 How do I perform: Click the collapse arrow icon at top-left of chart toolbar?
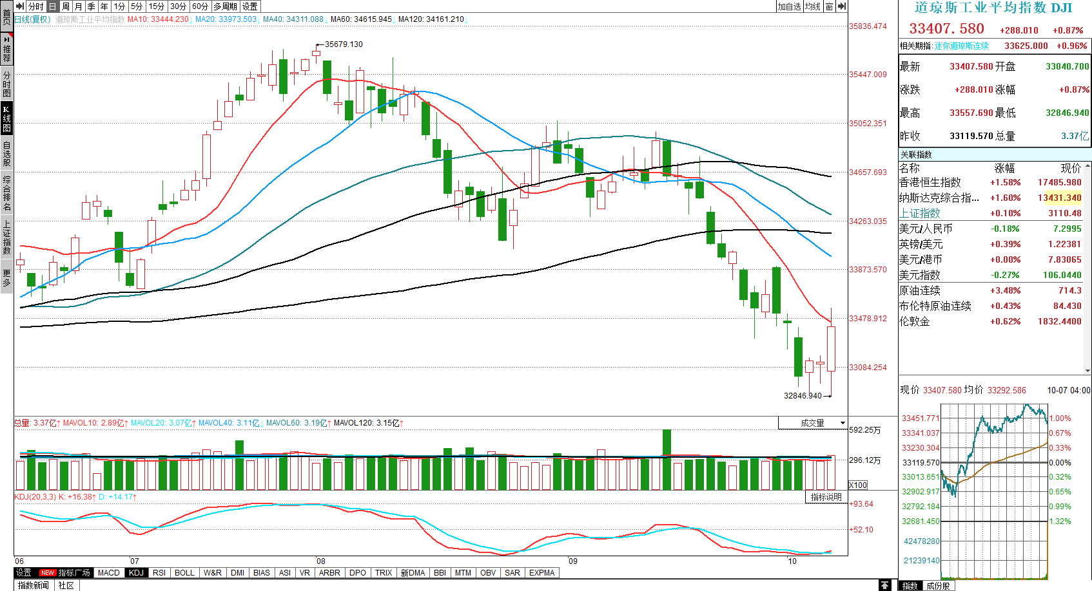pyautogui.click(x=20, y=6)
